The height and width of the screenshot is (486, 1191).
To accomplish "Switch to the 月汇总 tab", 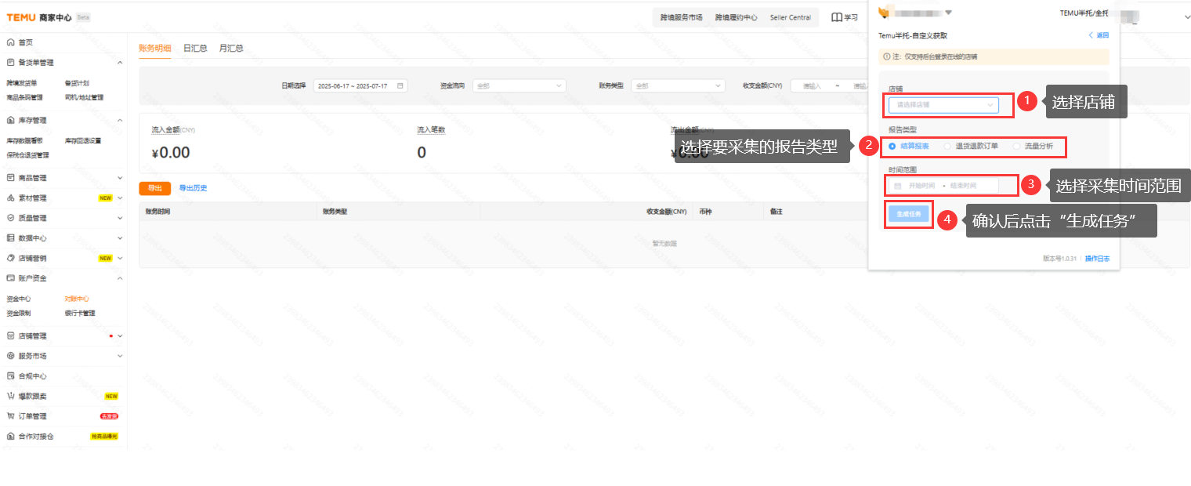I will click(x=231, y=48).
